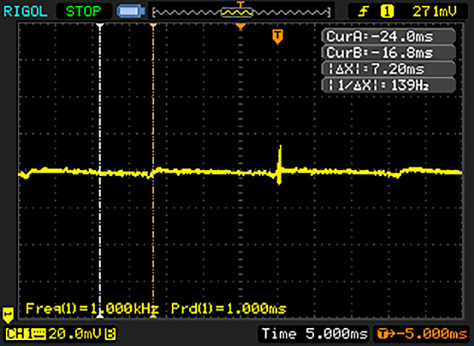Click the white cursor A vertical line
Screen dimensions: 474x346
click(x=100, y=171)
